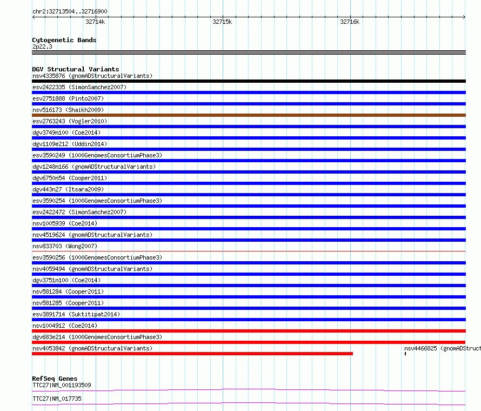The height and width of the screenshot is (411, 481).
Task: Open variant nsv581284 (Cooper2011)
Action: point(68,291)
